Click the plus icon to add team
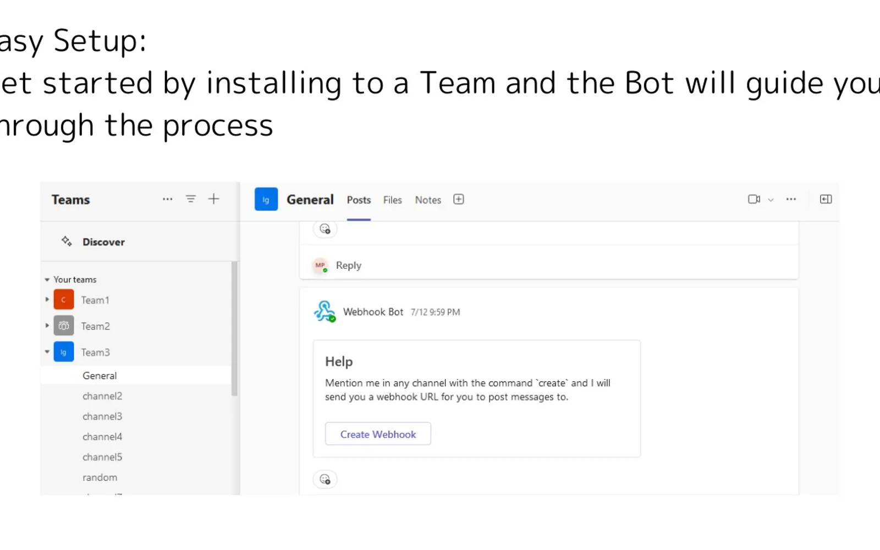The image size is (880, 550). 213,199
